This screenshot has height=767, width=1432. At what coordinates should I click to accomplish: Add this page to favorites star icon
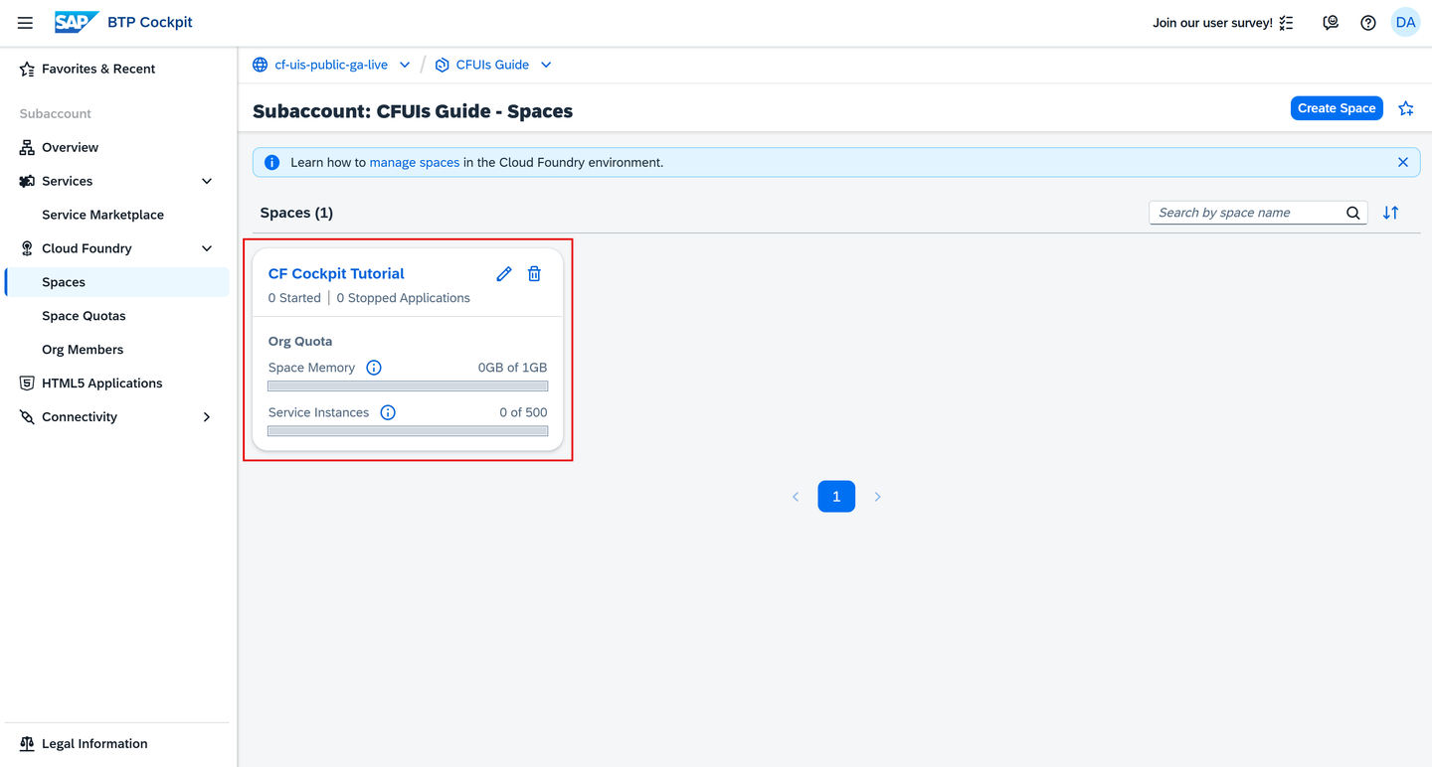[1406, 108]
